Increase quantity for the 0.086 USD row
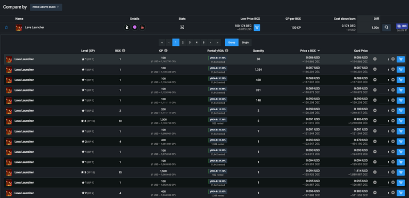Viewport: 409px width, 198px height. pos(393,59)
